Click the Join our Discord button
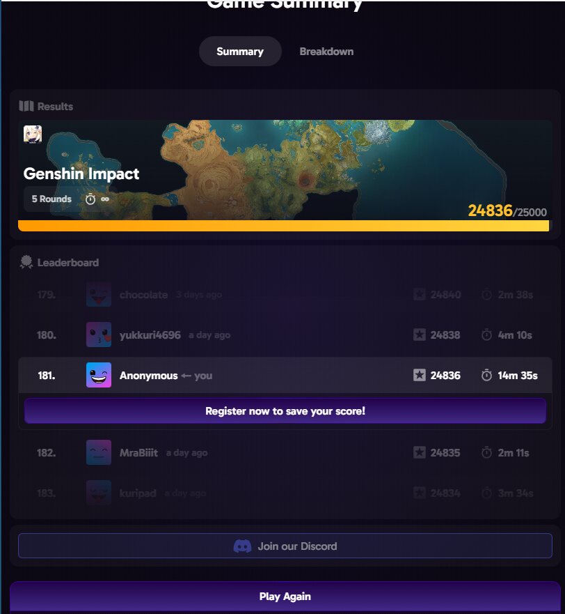 pyautogui.click(x=285, y=546)
